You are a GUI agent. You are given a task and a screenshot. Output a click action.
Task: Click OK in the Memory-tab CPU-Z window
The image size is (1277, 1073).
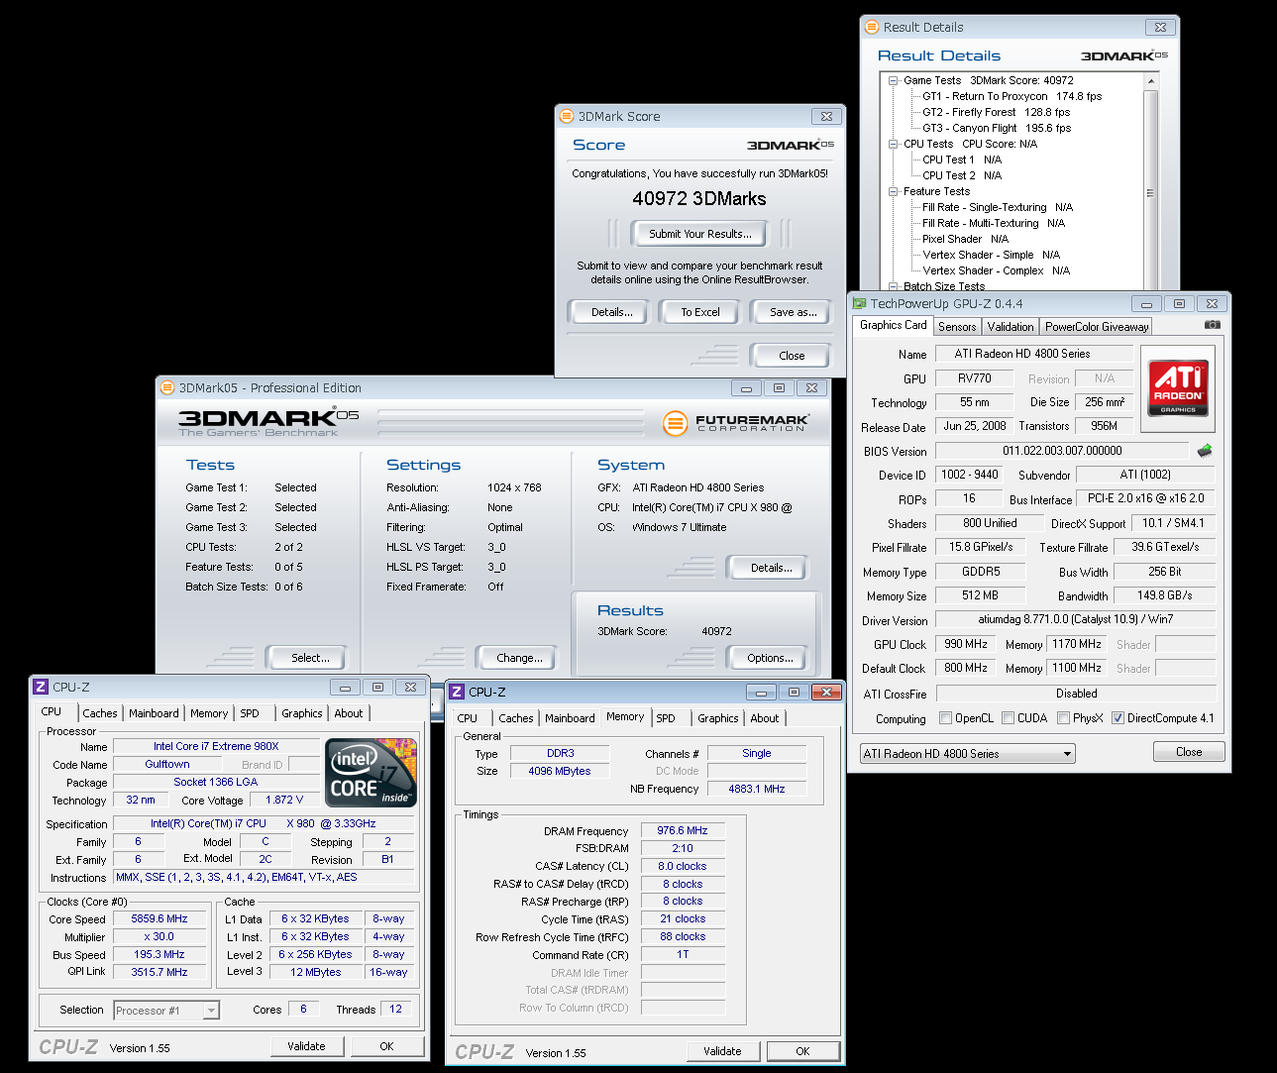(x=802, y=1051)
